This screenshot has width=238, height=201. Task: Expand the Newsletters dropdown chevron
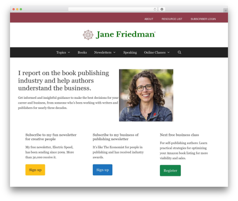click(114, 52)
